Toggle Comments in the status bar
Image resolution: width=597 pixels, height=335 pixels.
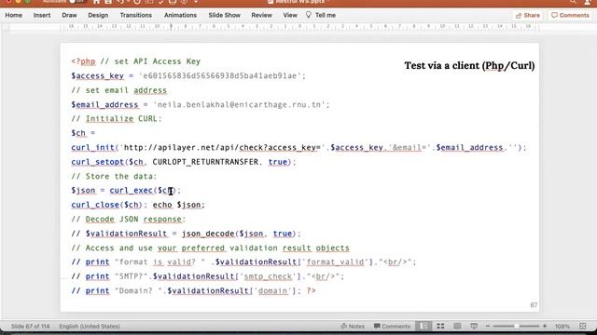(392, 326)
